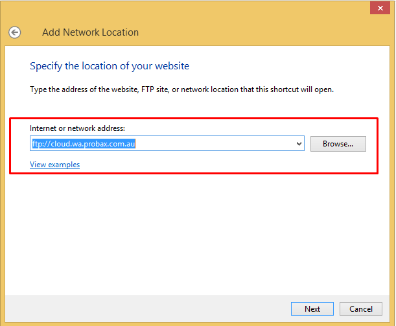Click 'shortcut will open' in the instruction sentence
Image resolution: width=396 pixels, height=326 pixels.
(302, 89)
